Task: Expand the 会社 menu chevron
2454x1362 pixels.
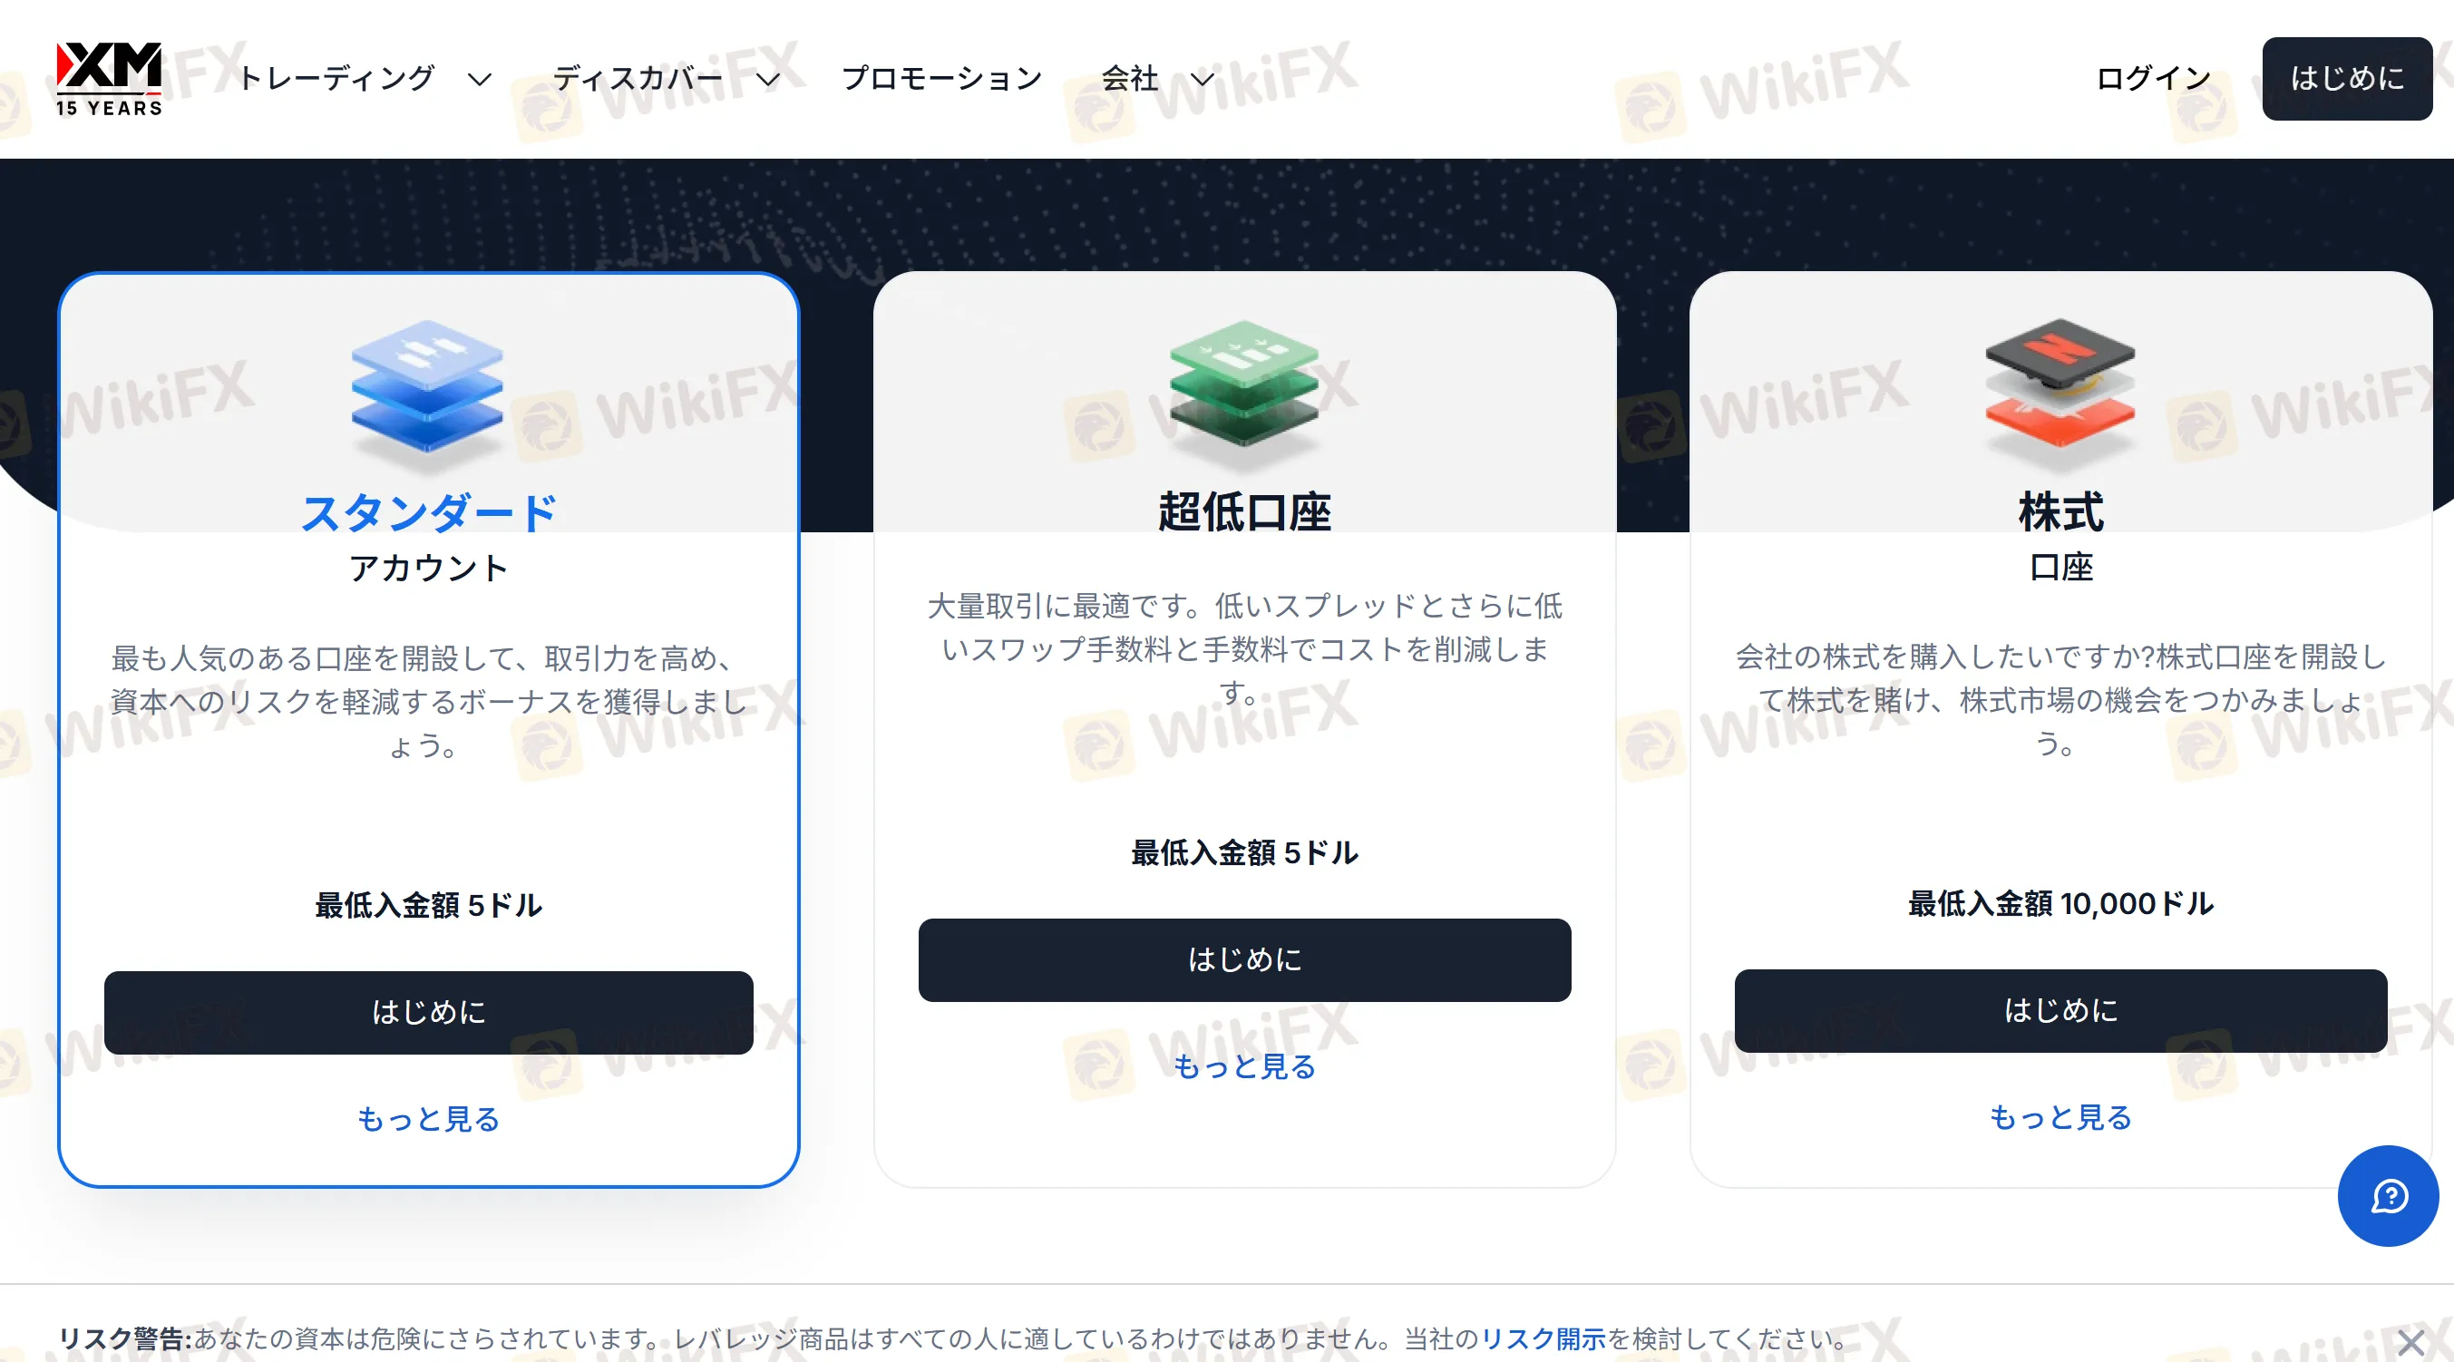Action: tap(1203, 79)
